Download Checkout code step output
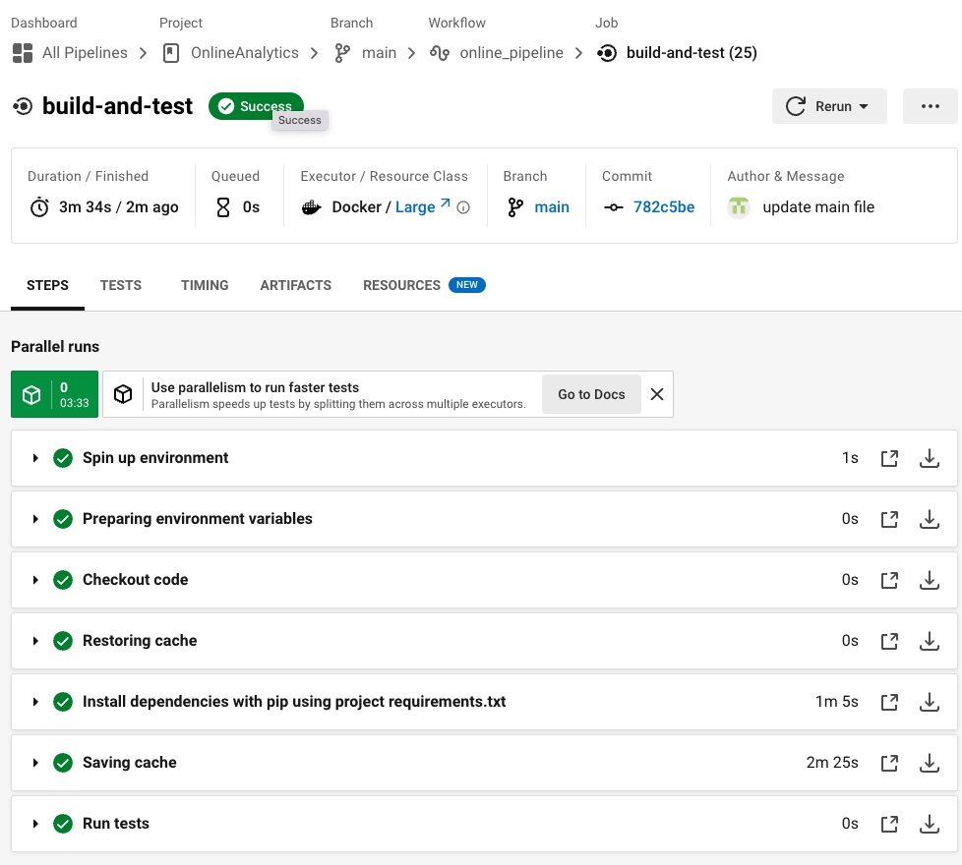The width and height of the screenshot is (962, 865). [930, 580]
